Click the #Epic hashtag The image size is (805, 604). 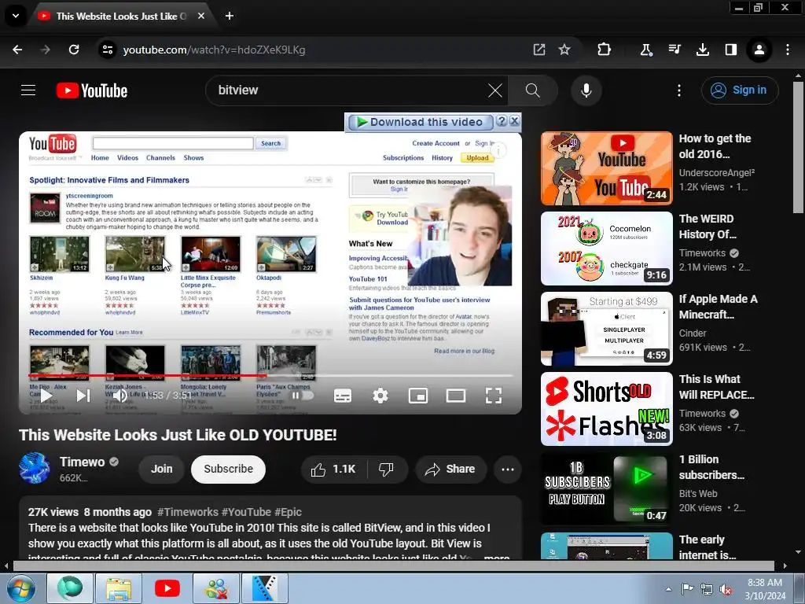point(288,512)
